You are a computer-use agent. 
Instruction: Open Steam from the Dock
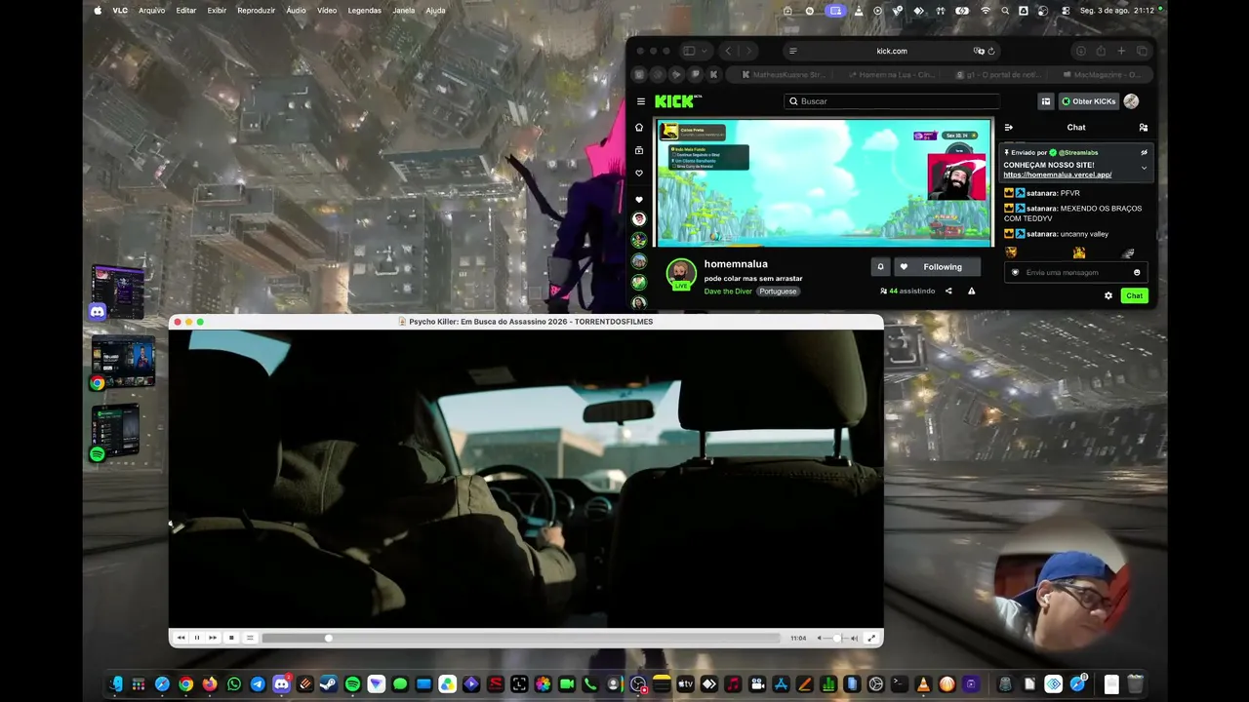pos(329,684)
